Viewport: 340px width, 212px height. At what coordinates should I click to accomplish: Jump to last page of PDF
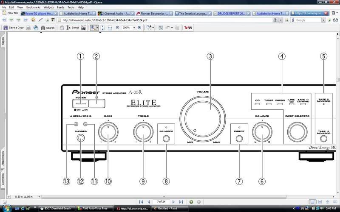click(181, 202)
